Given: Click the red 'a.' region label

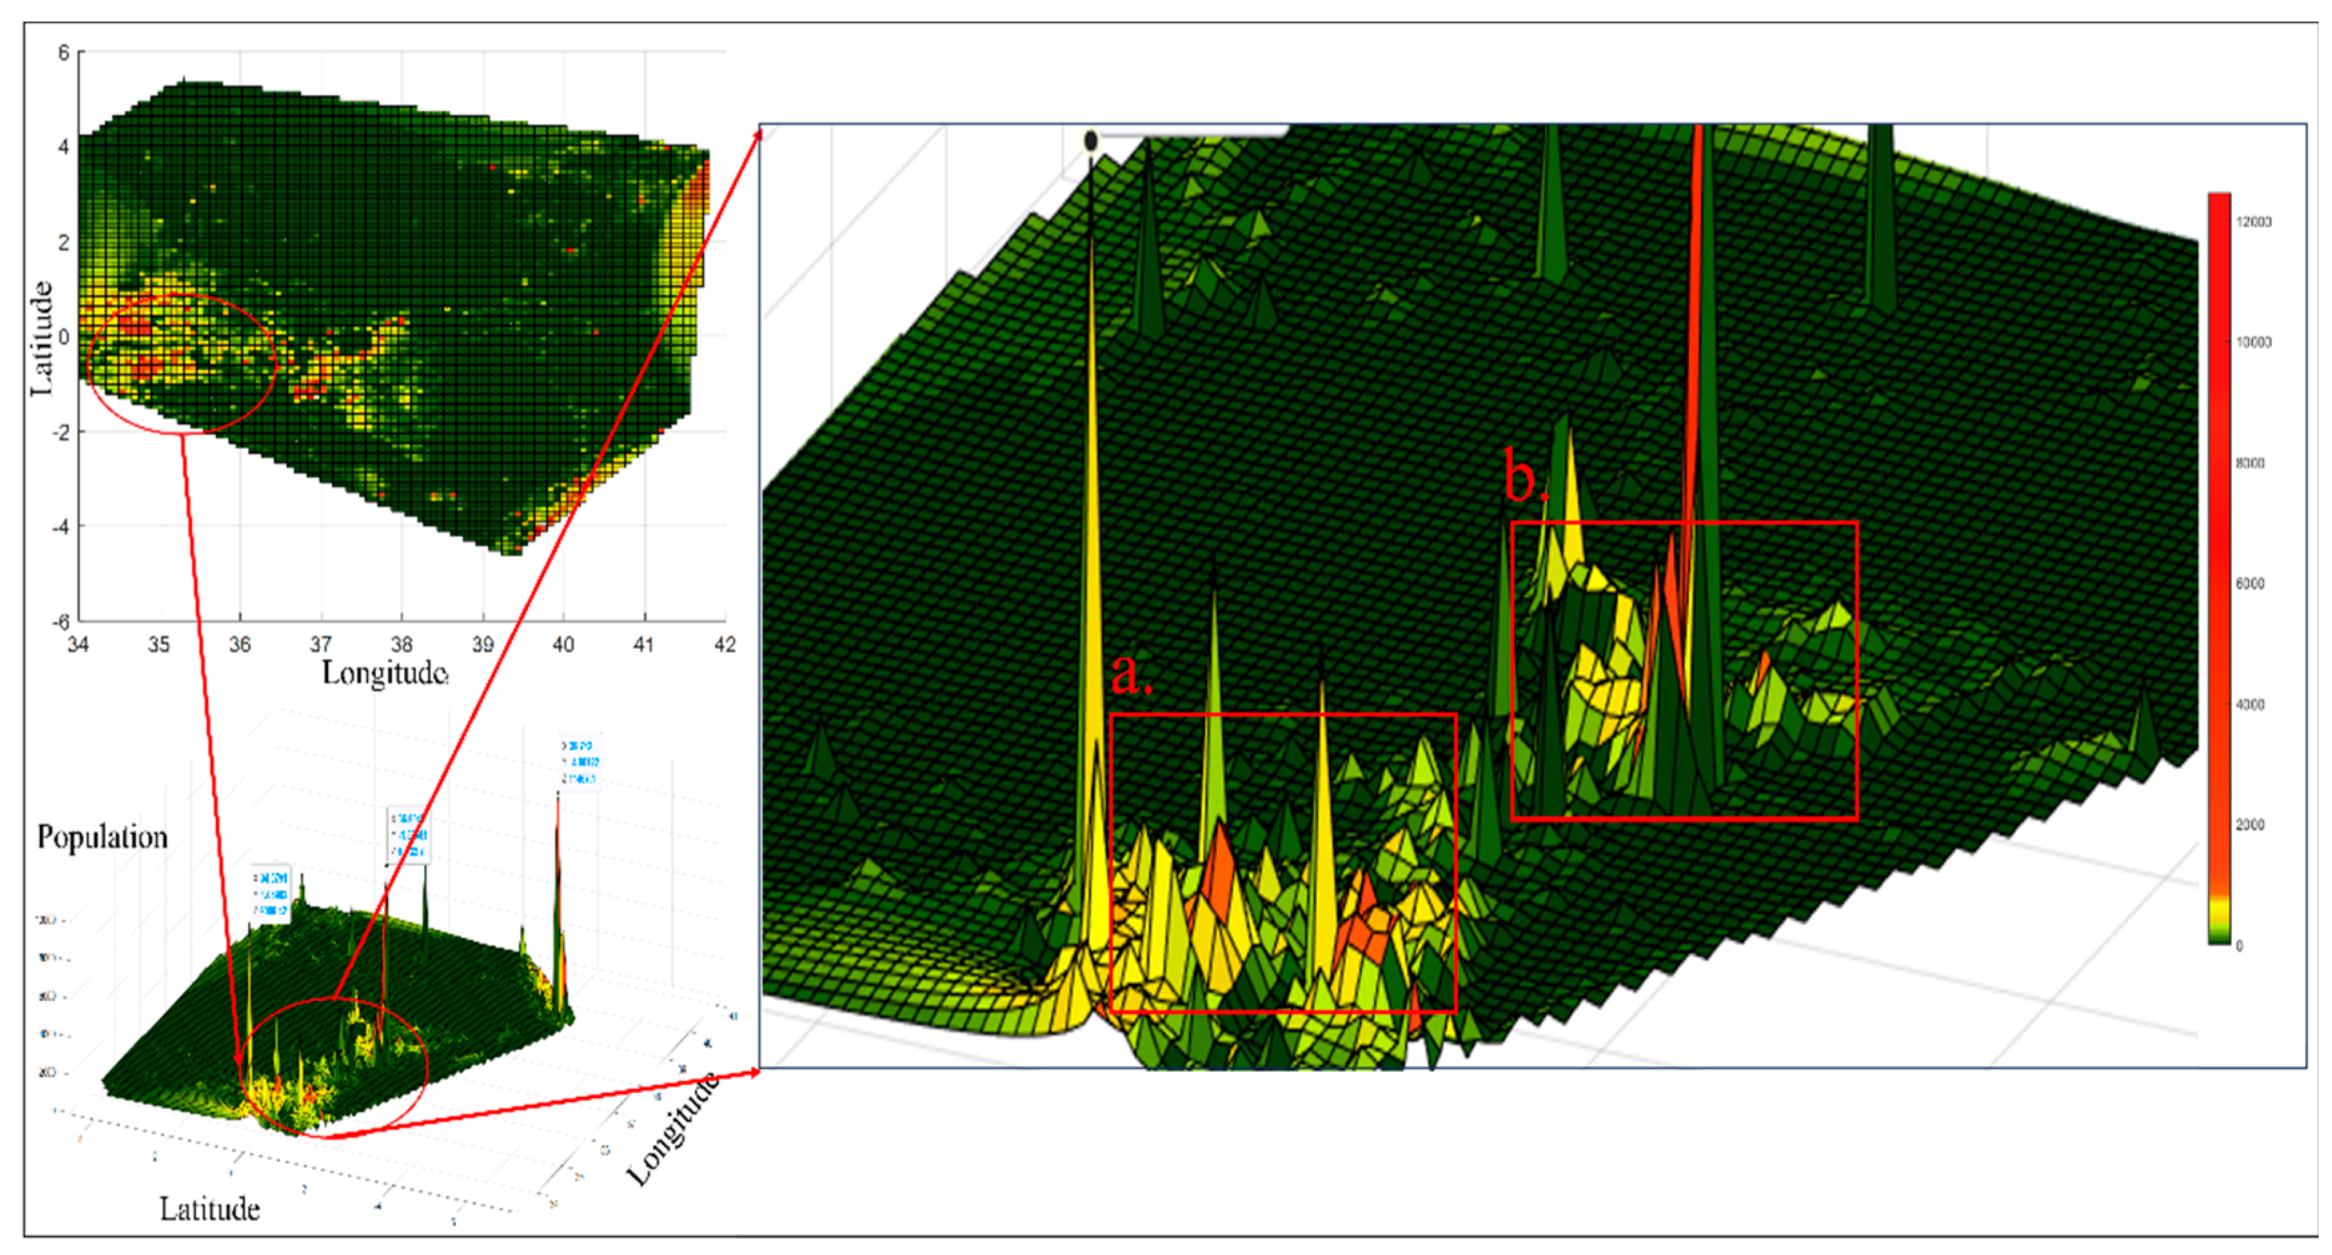Looking at the screenshot, I should pos(1131,675).
